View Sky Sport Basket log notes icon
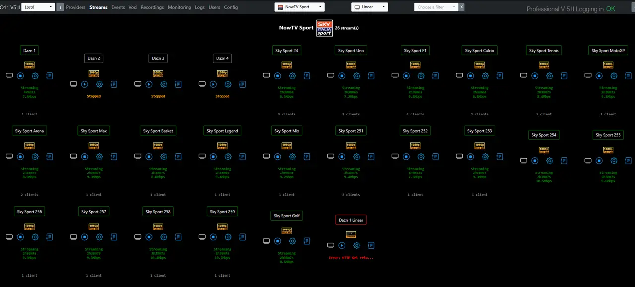The height and width of the screenshot is (287, 635). pos(178,156)
